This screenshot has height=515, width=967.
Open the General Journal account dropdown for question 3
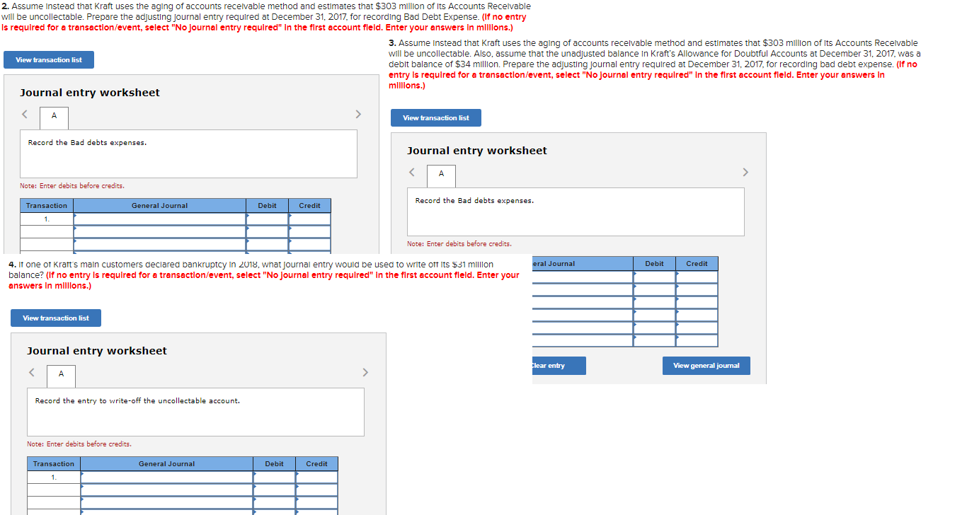click(580, 274)
